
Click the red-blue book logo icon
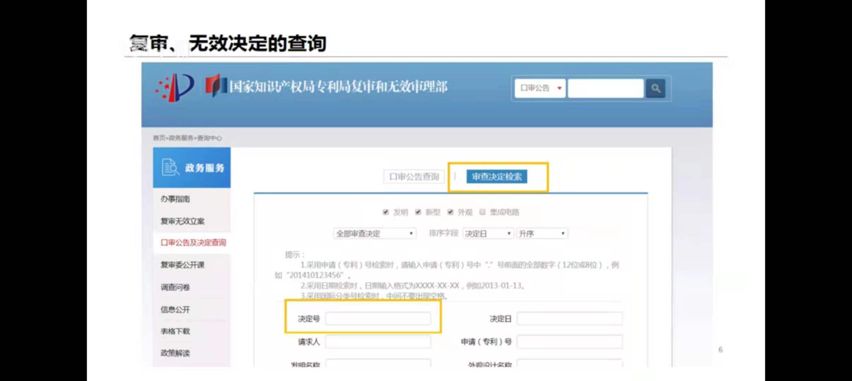(216, 86)
